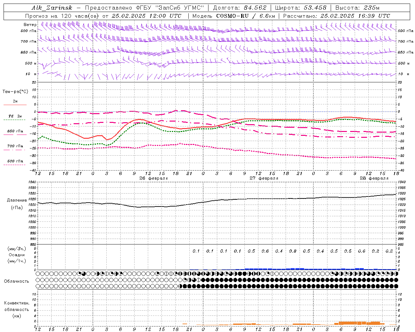Screen dimensions: 415x332
Task: Click the Конвективн. облачность label
Action: tap(17, 306)
